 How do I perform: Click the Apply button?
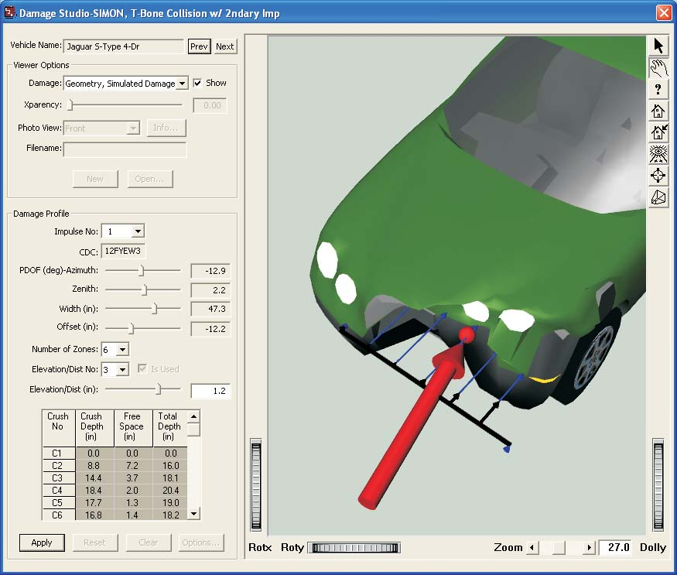pyautogui.click(x=42, y=542)
